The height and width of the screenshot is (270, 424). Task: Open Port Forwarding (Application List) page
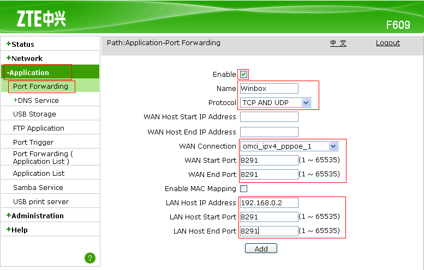pyautogui.click(x=43, y=157)
